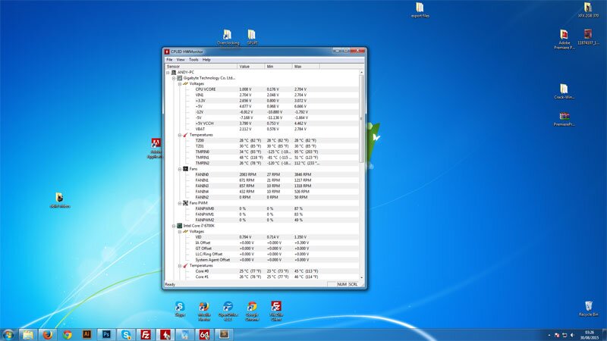The width and height of the screenshot is (607, 341).
Task: Collapse the Intel Core Temperatures group
Action: (x=180, y=266)
